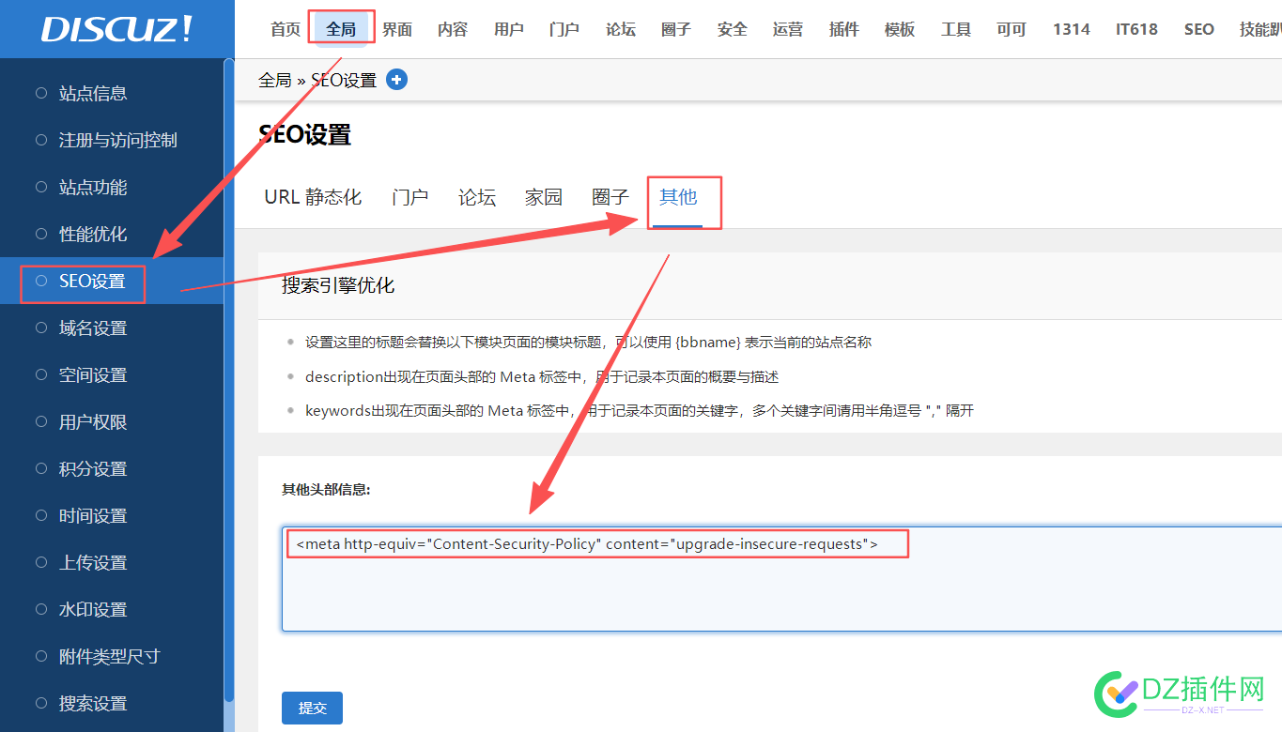Switch to the 其他 tab

tap(678, 197)
